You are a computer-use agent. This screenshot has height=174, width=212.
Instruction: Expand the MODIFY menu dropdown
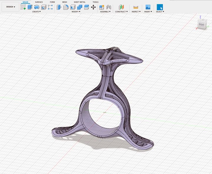(76, 12)
